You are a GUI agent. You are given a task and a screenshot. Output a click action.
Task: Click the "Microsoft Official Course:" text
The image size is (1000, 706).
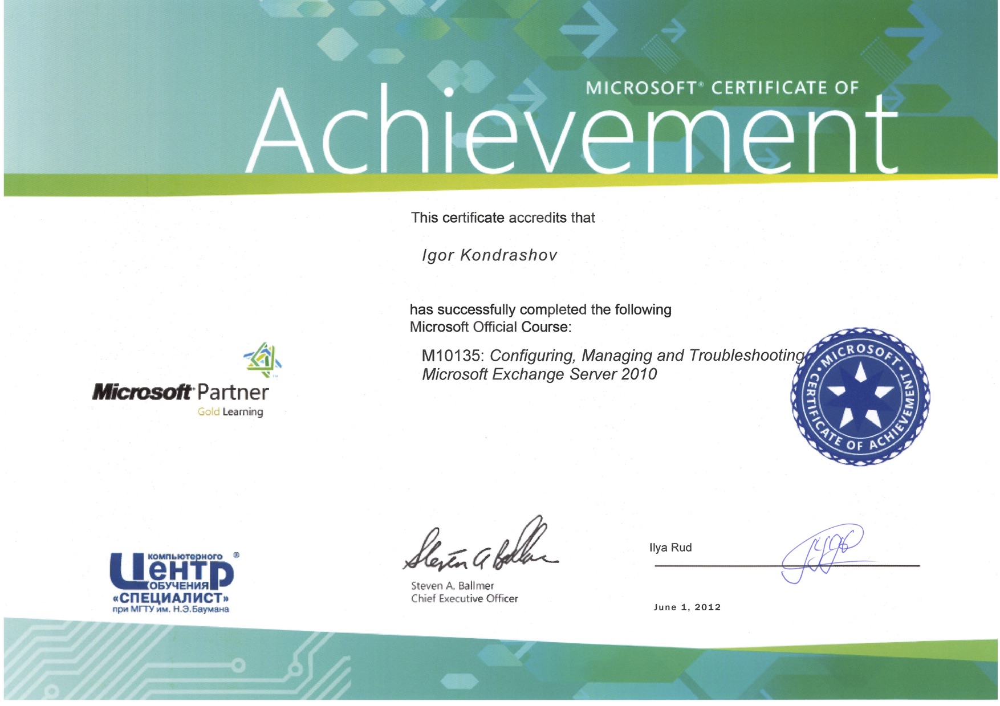(x=490, y=327)
